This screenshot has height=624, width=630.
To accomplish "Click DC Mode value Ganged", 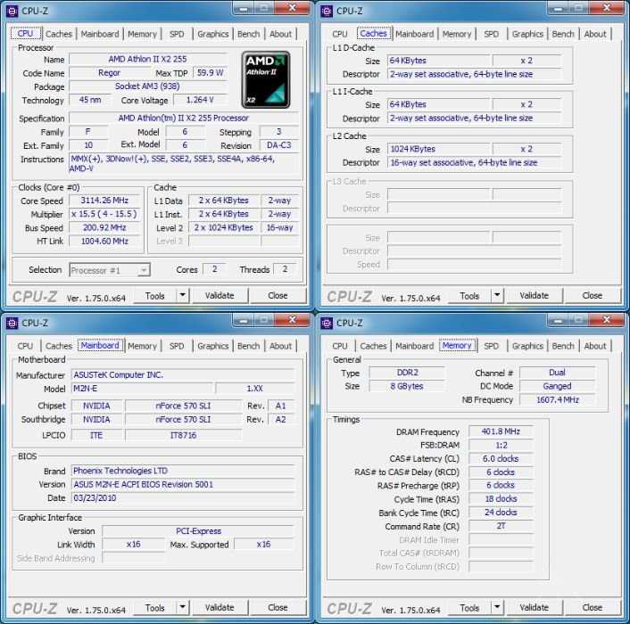I will 558,386.
